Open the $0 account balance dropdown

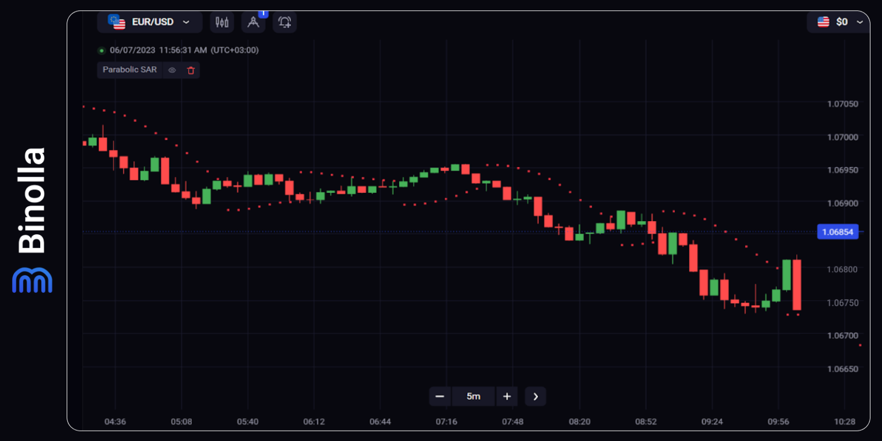(x=840, y=22)
